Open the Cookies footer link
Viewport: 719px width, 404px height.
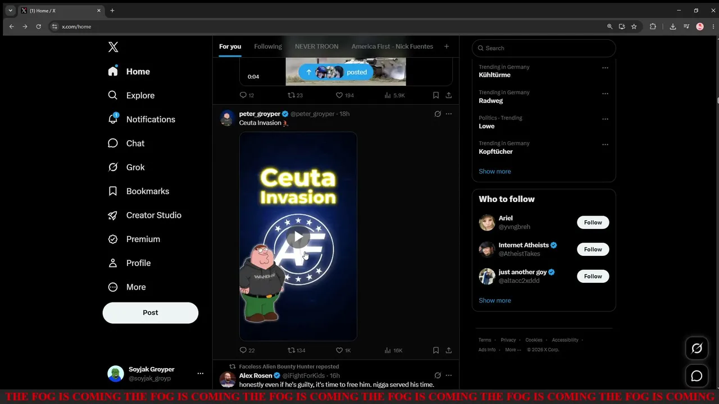534,340
